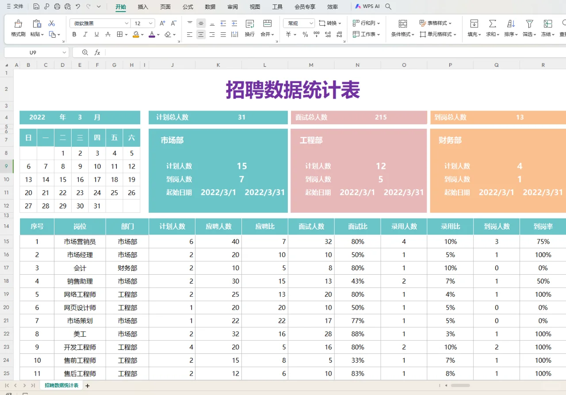Toggle Underline formatting
566x395 pixels.
tap(97, 35)
